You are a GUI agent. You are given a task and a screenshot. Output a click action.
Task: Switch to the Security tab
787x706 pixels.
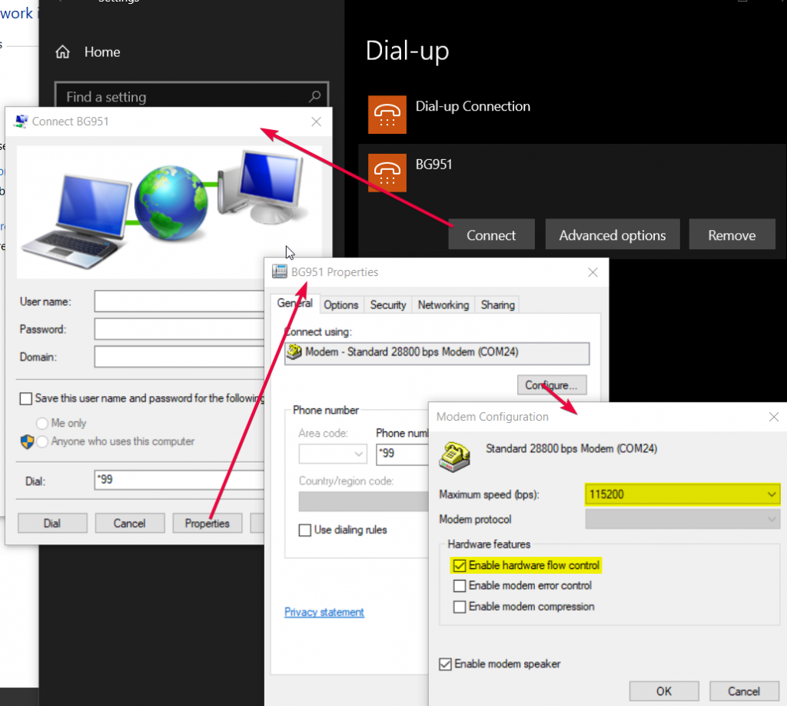[388, 305]
